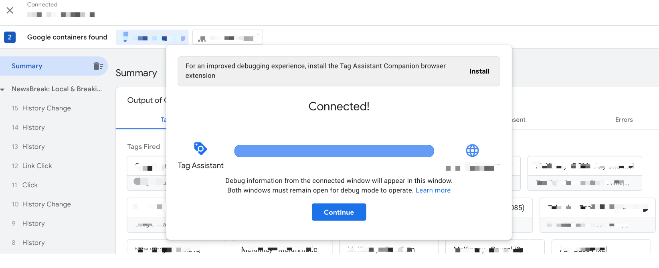Collapse the NewsBreak page event group
The width and height of the screenshot is (659, 268).
click(x=3, y=89)
